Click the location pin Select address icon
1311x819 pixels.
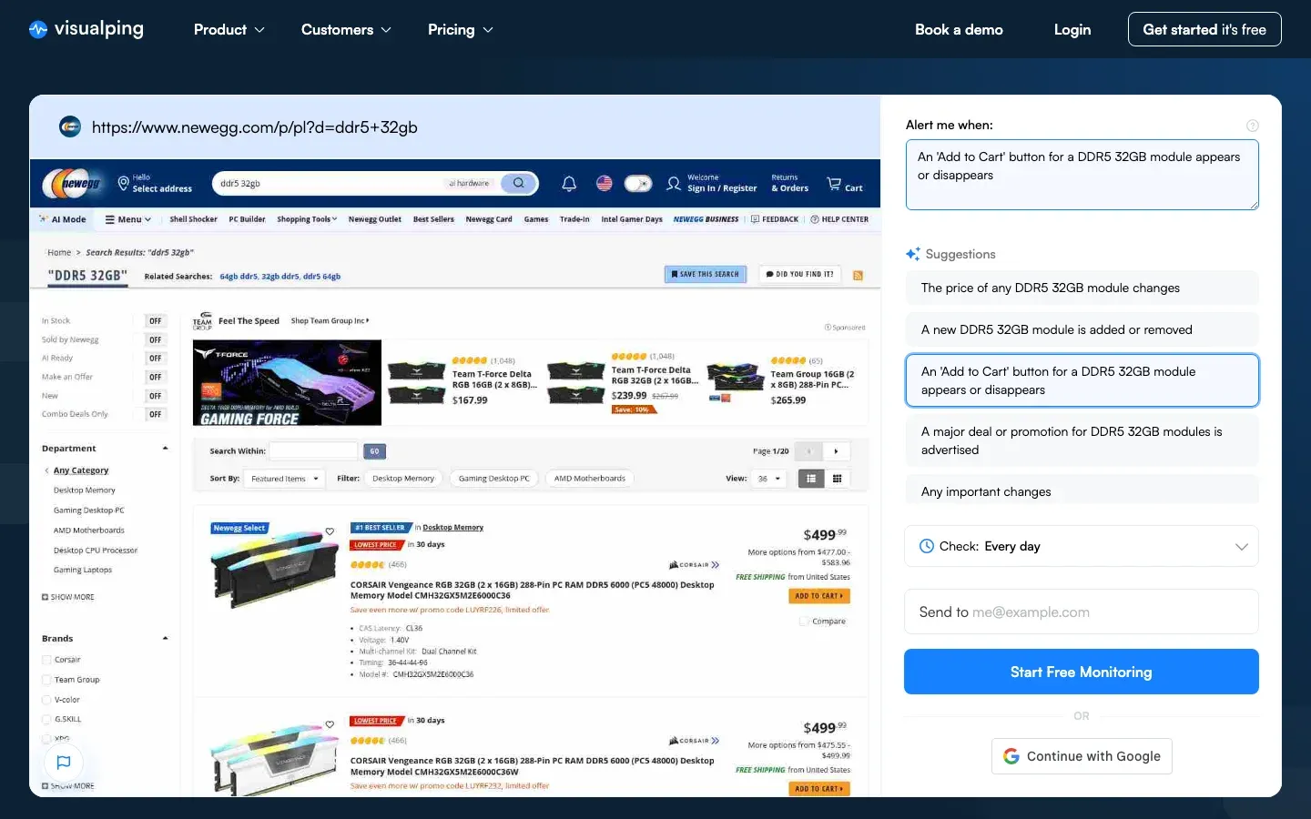pos(124,183)
